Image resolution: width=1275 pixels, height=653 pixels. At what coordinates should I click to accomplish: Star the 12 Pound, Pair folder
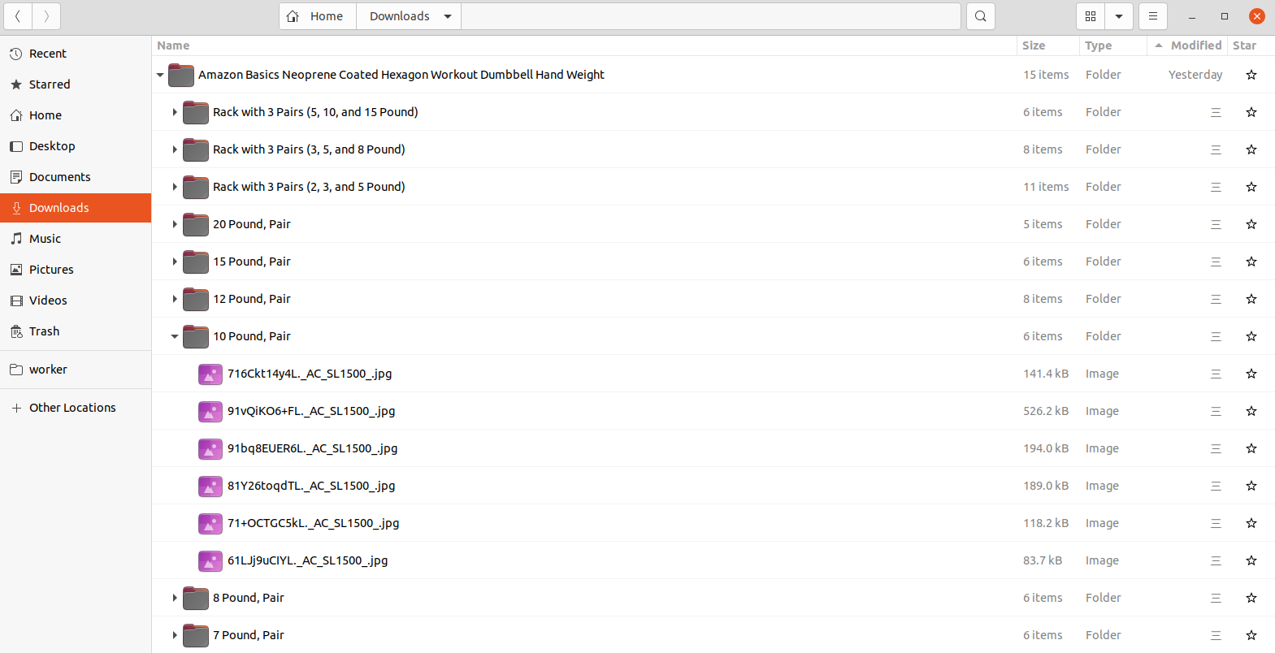tap(1251, 300)
